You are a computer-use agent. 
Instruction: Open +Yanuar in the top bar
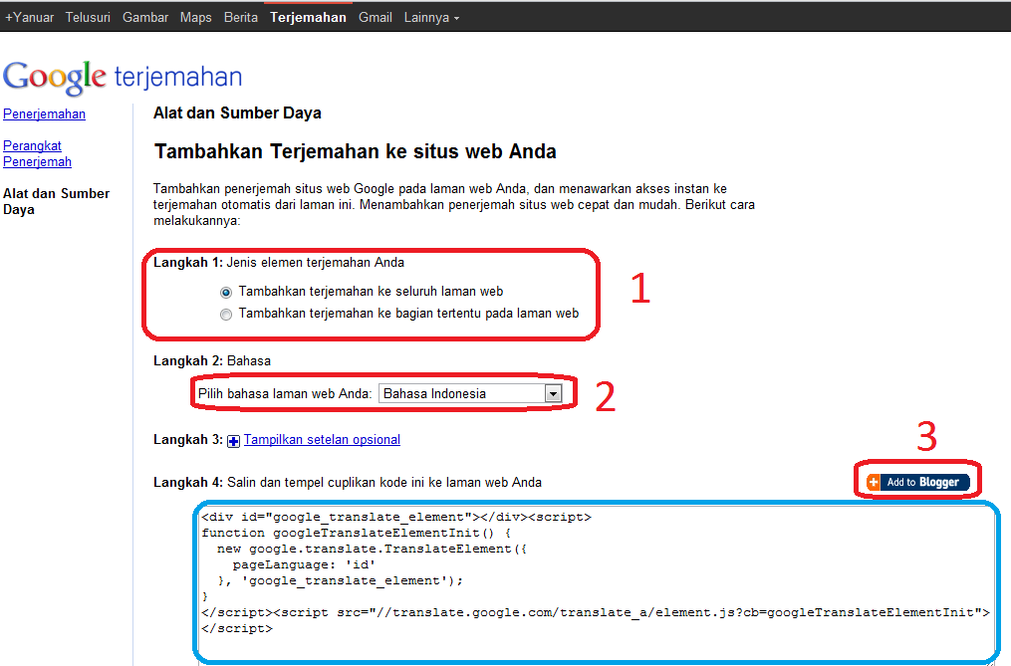(x=29, y=17)
